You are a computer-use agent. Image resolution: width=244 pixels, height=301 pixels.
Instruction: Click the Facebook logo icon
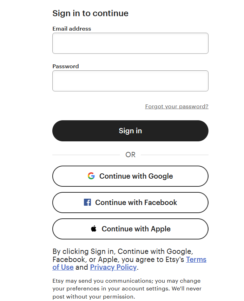coord(87,203)
